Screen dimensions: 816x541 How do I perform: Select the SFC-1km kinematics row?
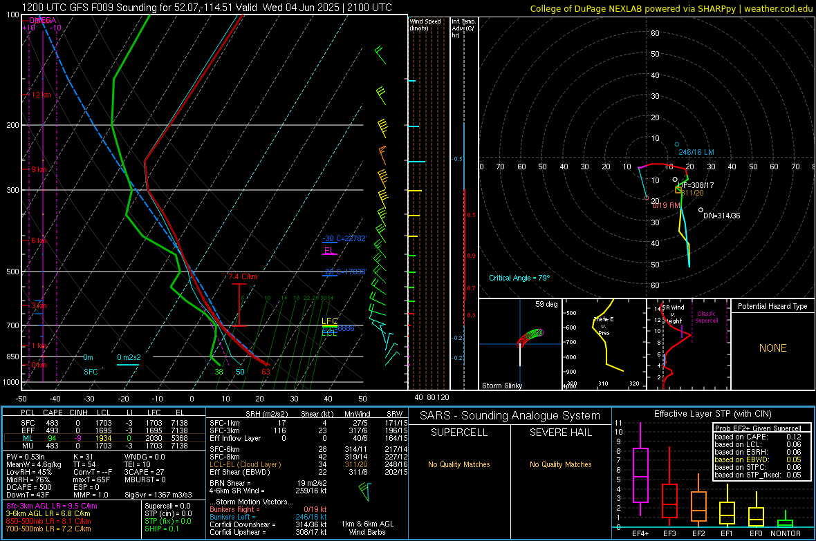[308, 423]
